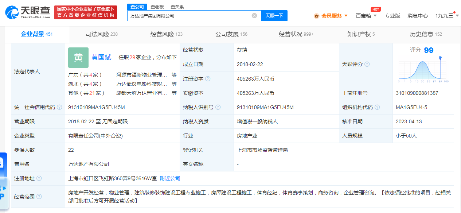461x213 pixels.
Task: Click the 核准日期 value 2023-04-13
Action: click(x=409, y=121)
